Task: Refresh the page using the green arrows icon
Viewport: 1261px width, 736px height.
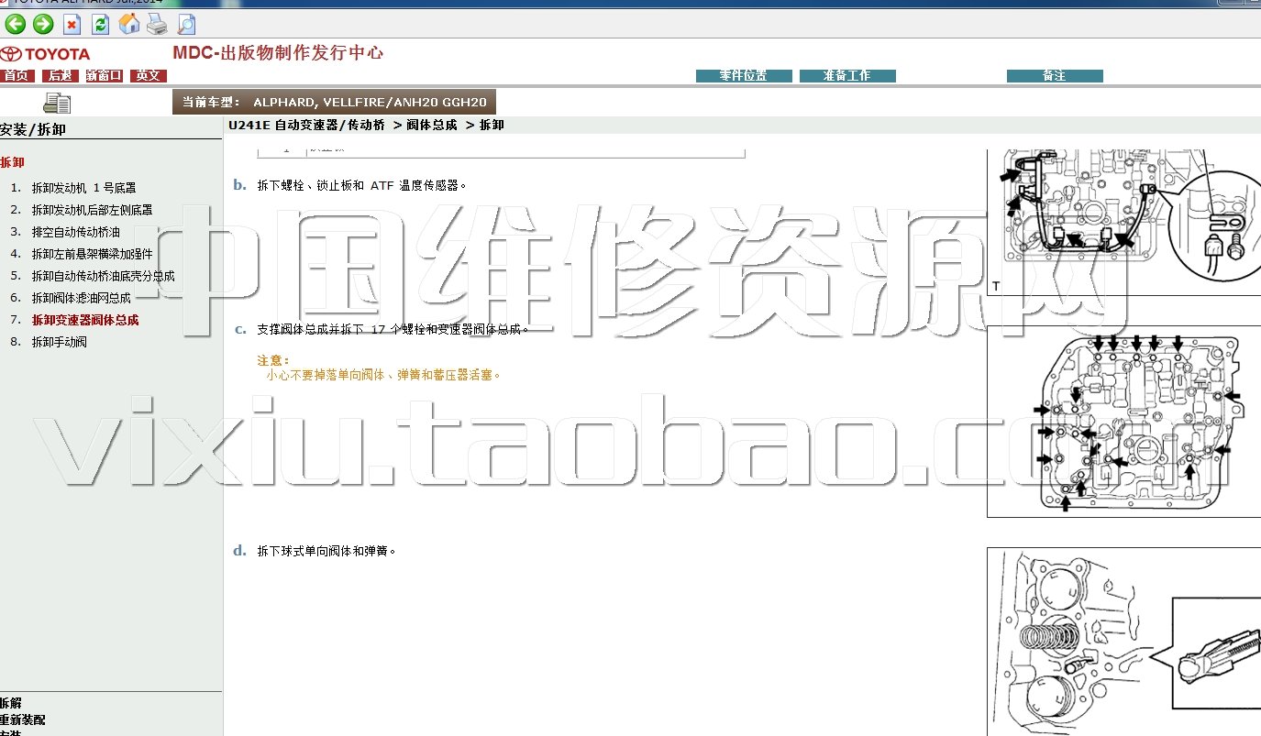Action: pos(101,25)
